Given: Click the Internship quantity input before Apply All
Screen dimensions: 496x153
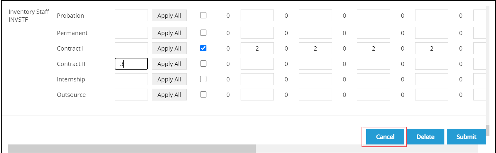Looking at the screenshot, I should pyautogui.click(x=131, y=79).
